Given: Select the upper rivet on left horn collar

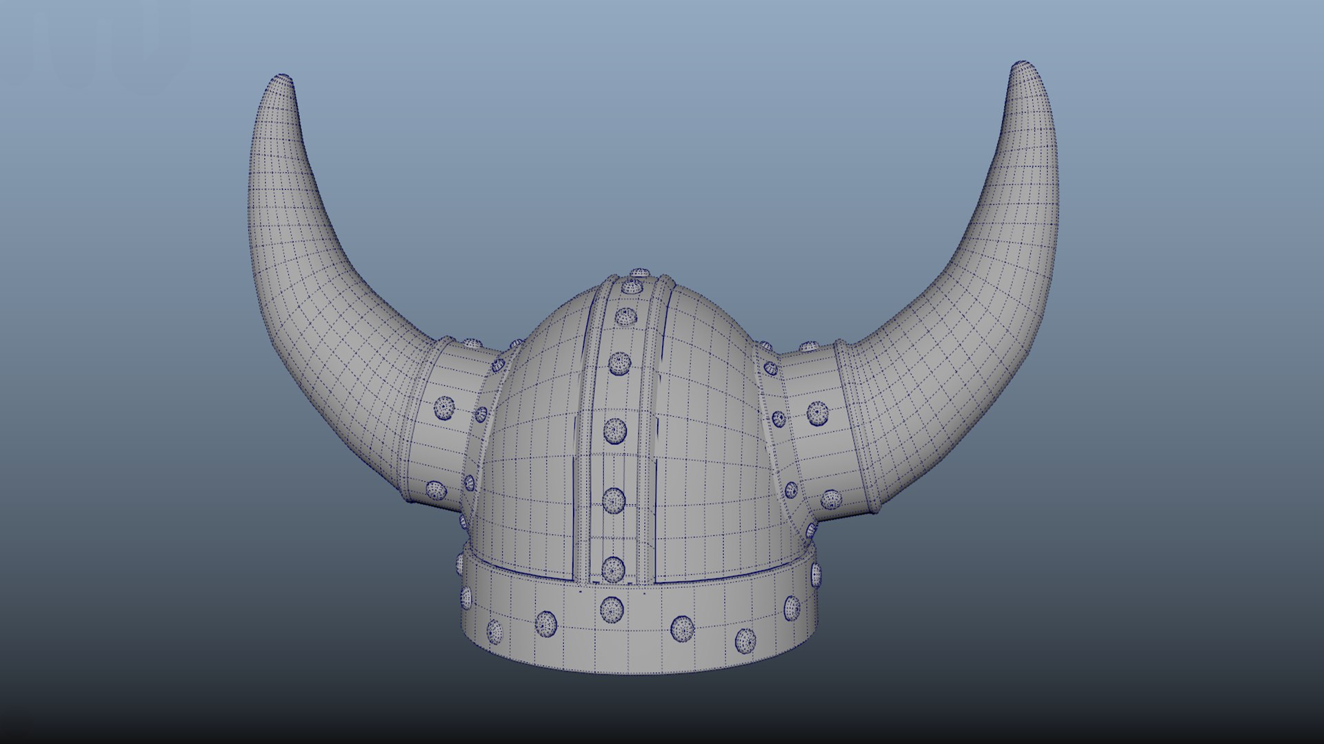Looking at the screenshot, I should tap(444, 408).
